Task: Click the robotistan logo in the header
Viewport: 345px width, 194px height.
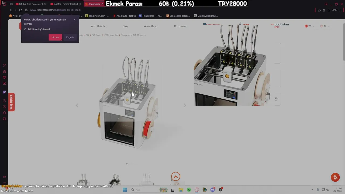Action: tap(280, 25)
